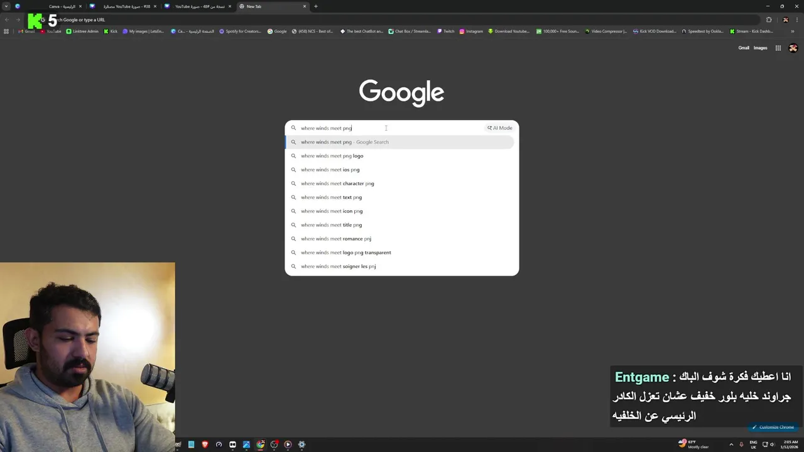The height and width of the screenshot is (452, 804).
Task: Open the Stream - Kick Dashboard bookmark
Action: (x=751, y=31)
